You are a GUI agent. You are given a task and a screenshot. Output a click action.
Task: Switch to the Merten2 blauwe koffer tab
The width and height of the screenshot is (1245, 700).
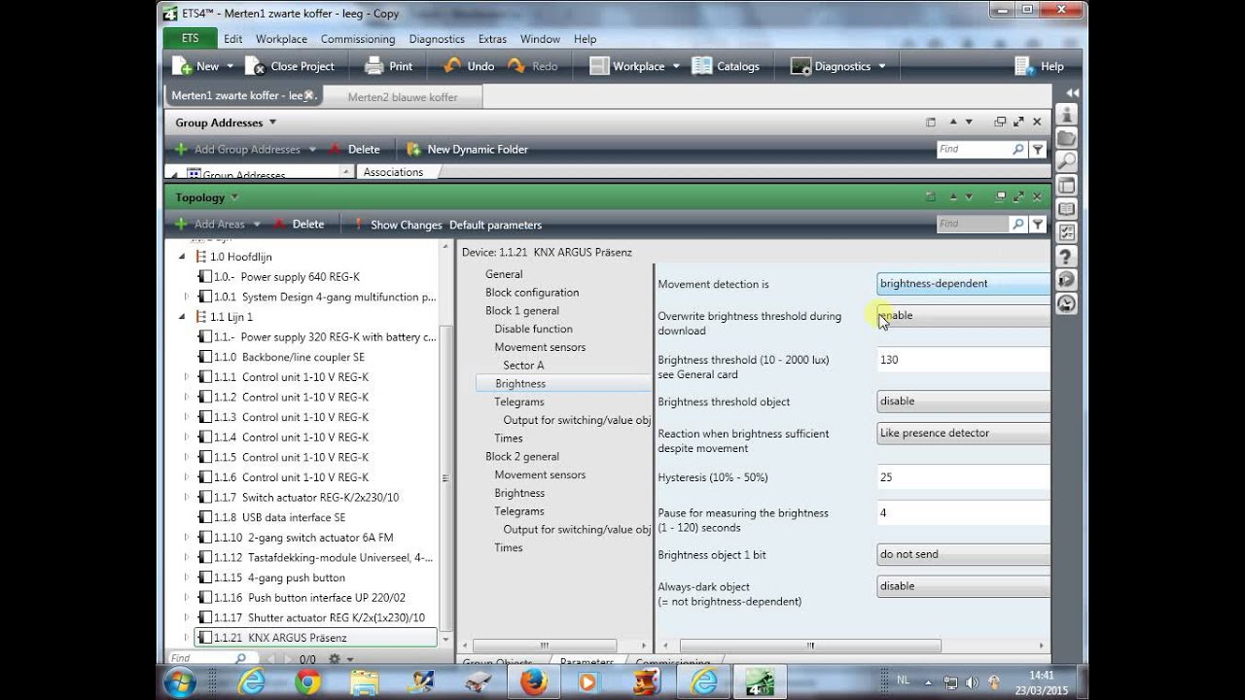coord(402,97)
